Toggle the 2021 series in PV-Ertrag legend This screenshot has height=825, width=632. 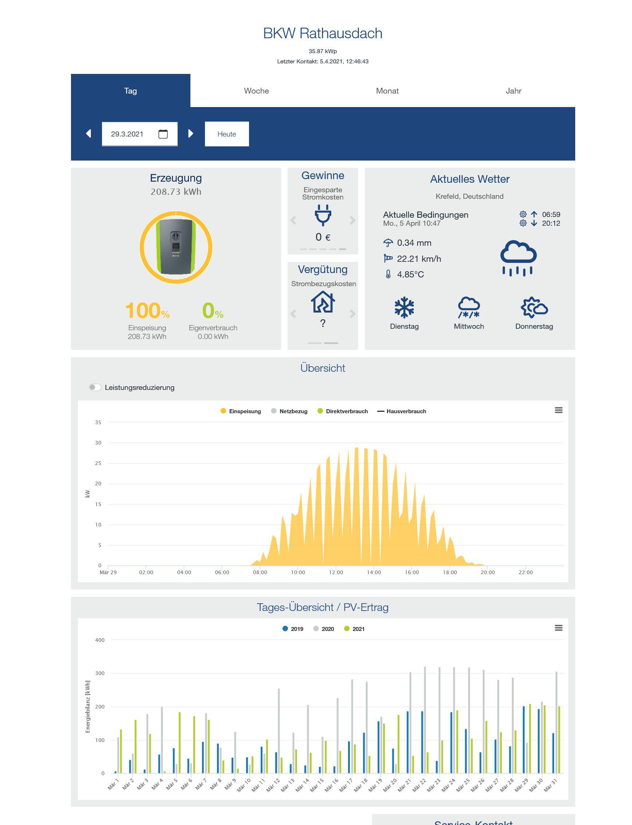click(354, 629)
